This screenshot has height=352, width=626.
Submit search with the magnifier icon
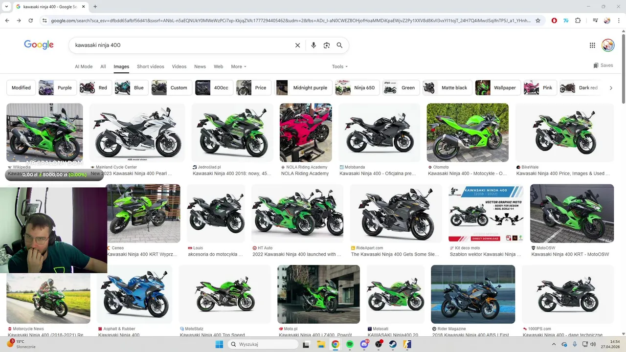(339, 45)
